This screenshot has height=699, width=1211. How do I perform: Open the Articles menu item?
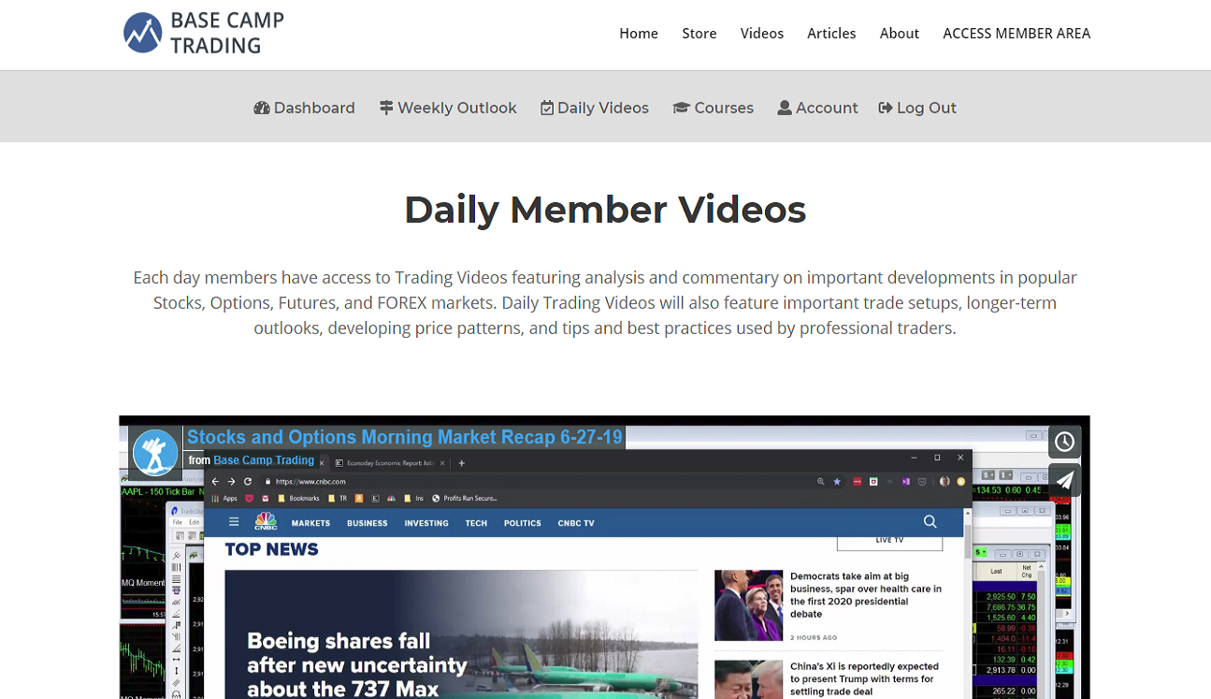831,34
